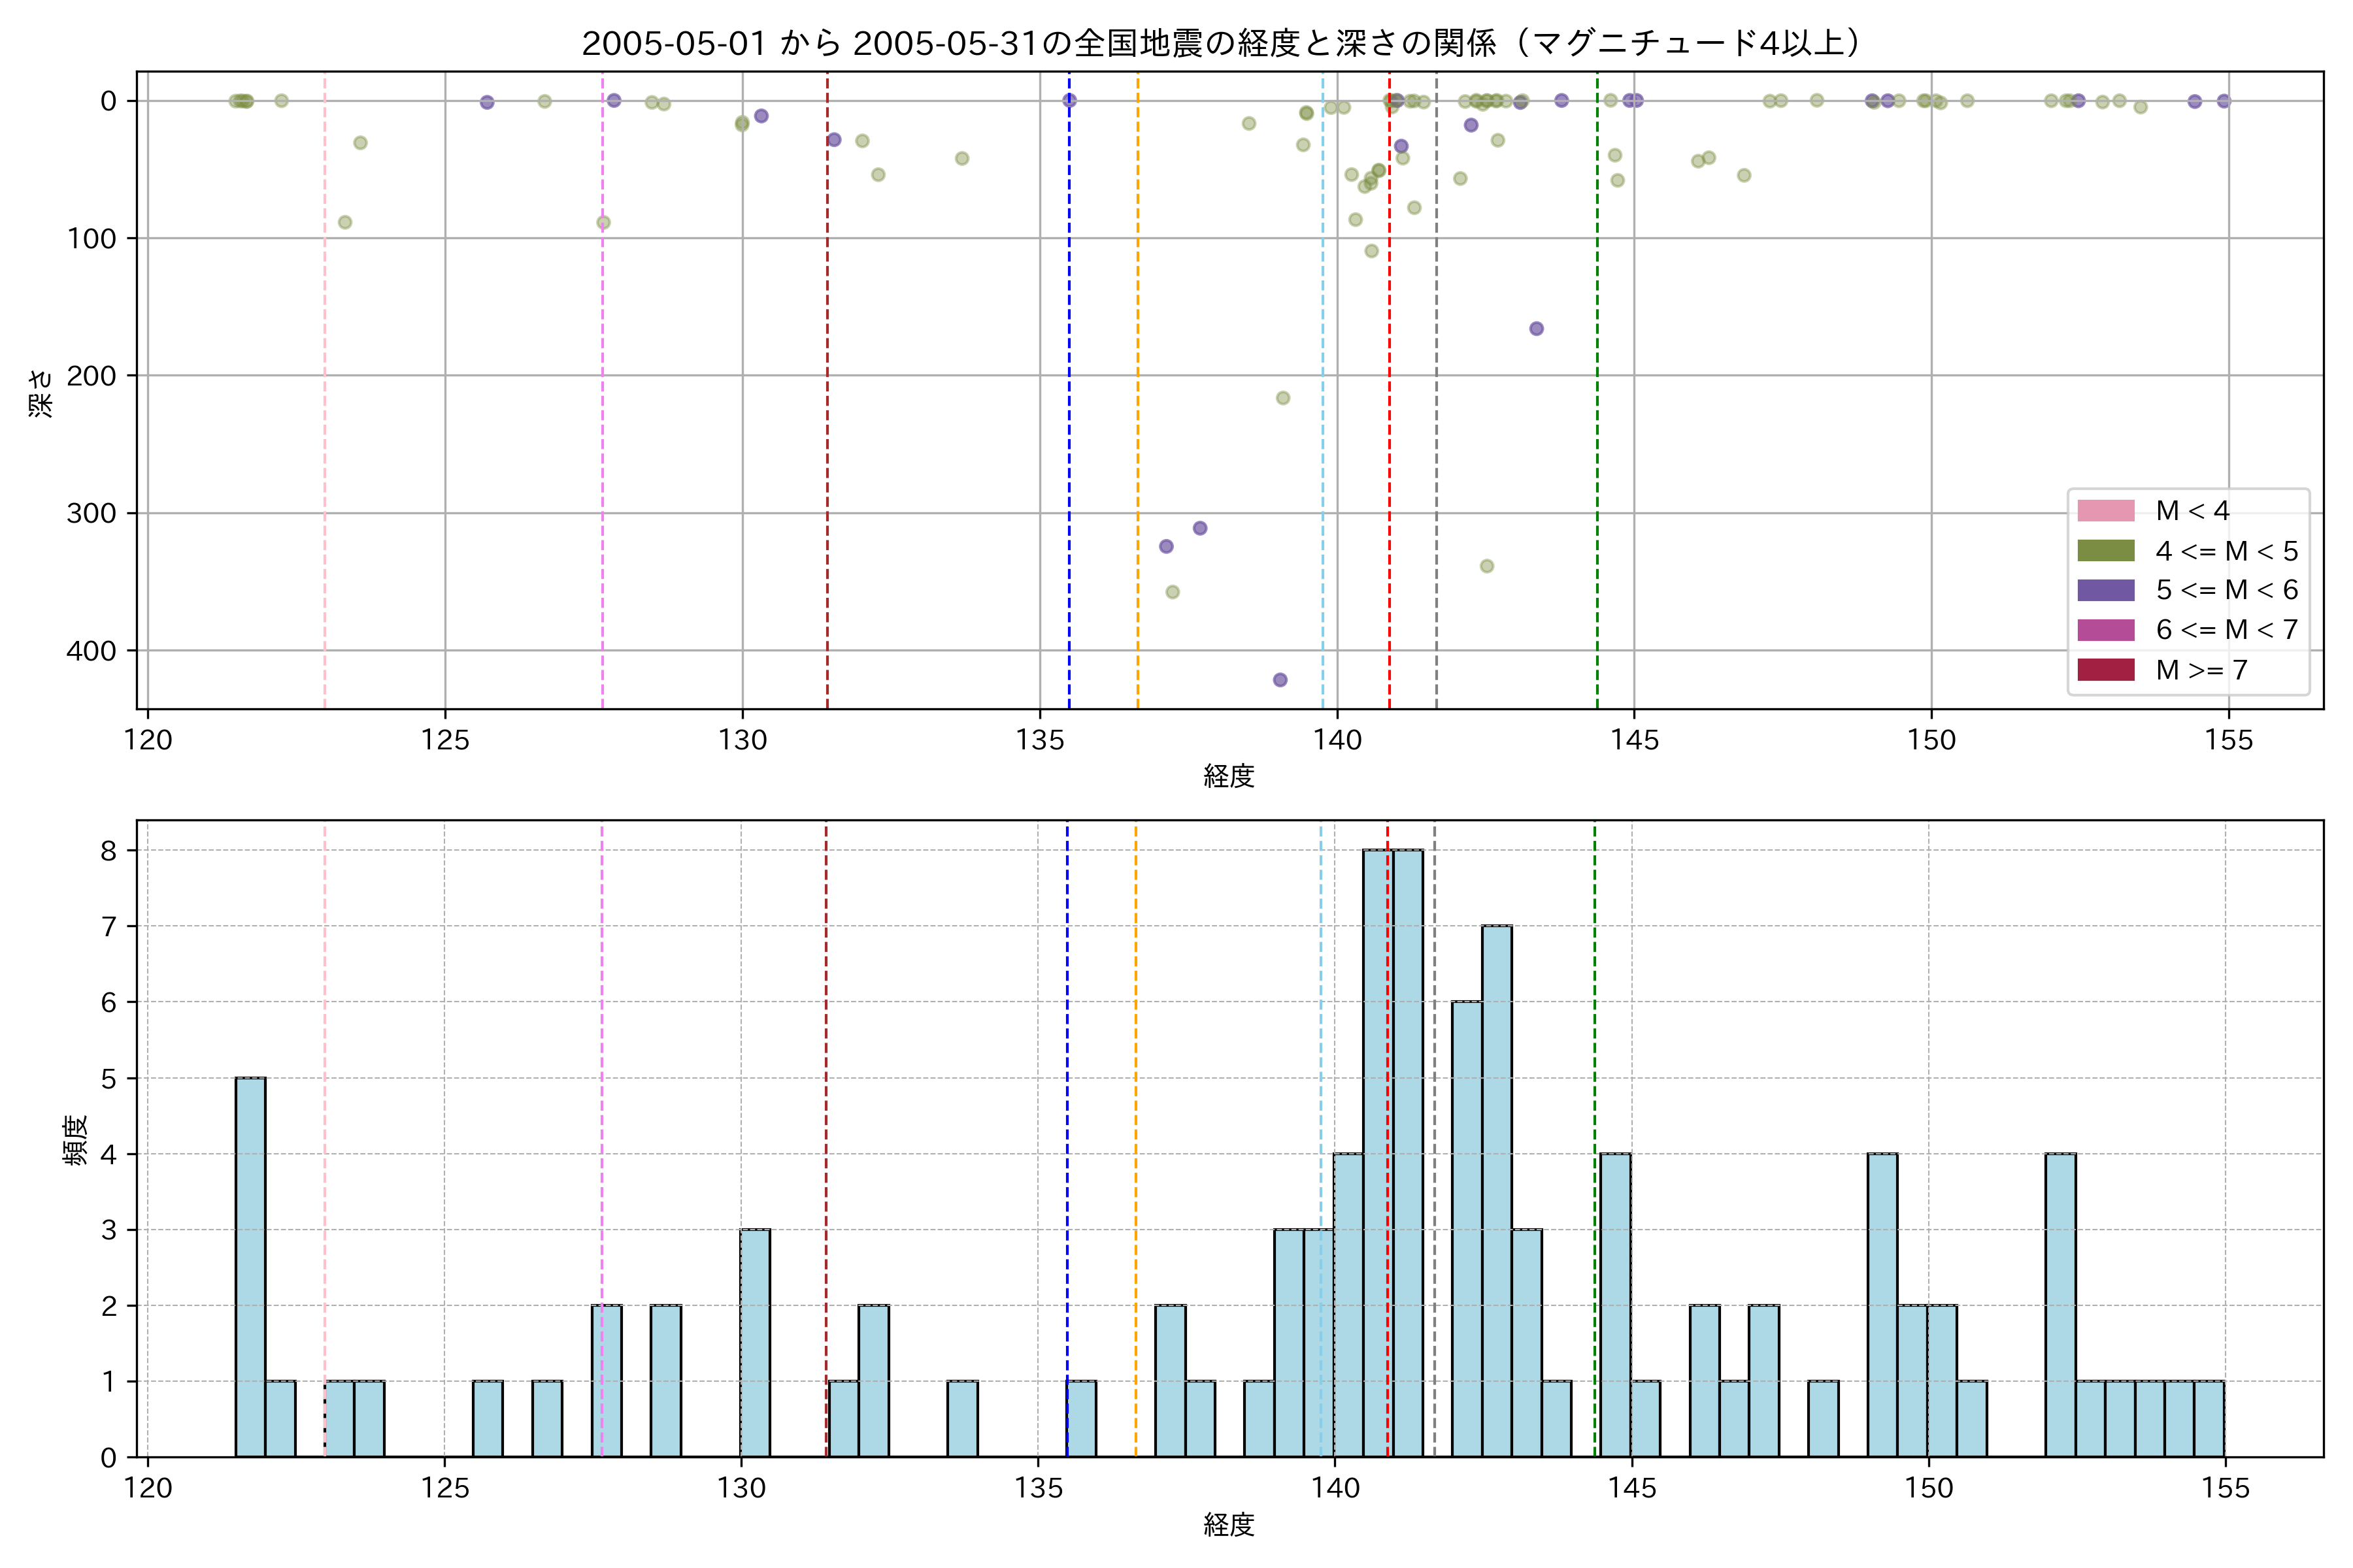Click the 8 tick label on frequency axis

pos(108,851)
